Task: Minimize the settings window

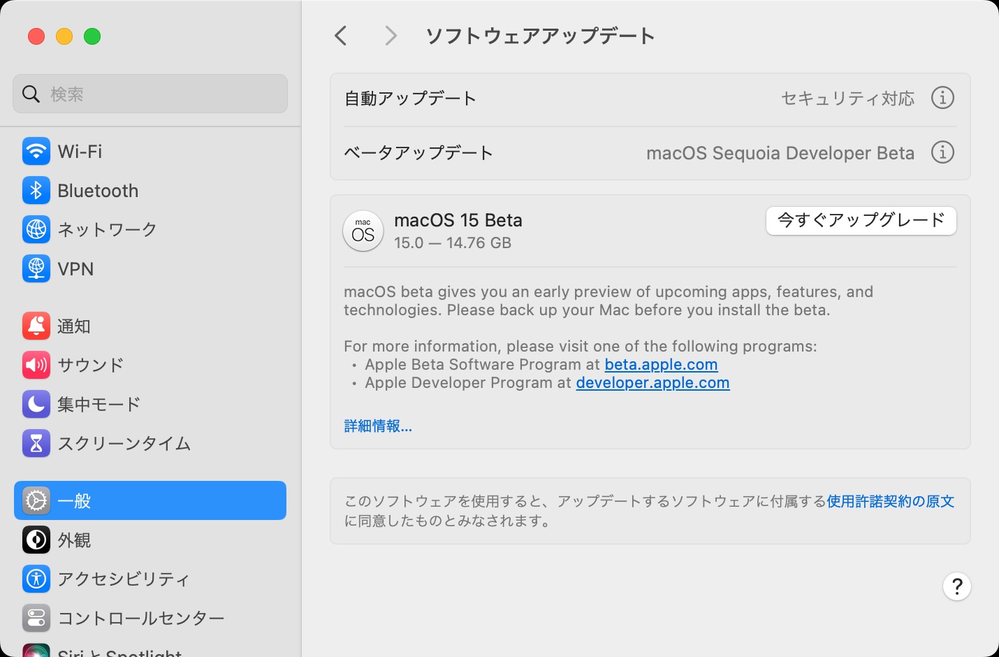Action: coord(64,36)
